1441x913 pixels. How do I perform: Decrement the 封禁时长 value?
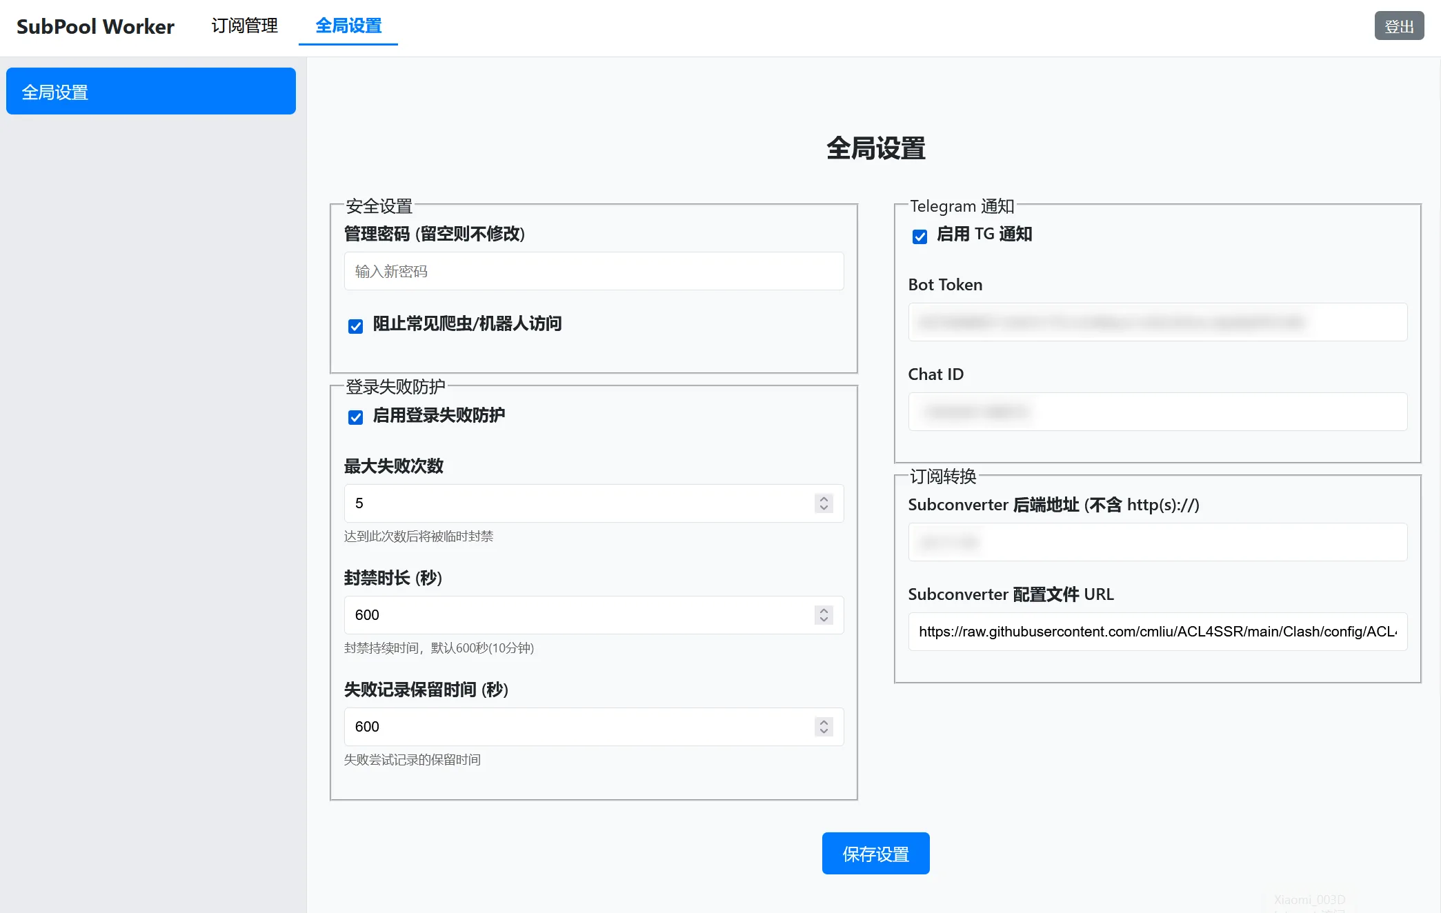(823, 619)
